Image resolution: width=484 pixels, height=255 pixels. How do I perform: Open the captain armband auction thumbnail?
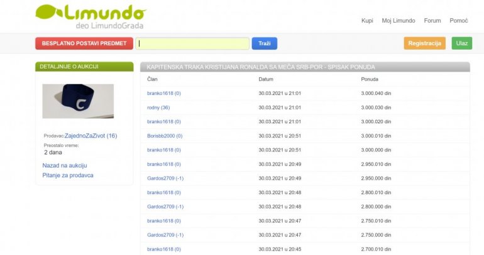[x=78, y=101]
